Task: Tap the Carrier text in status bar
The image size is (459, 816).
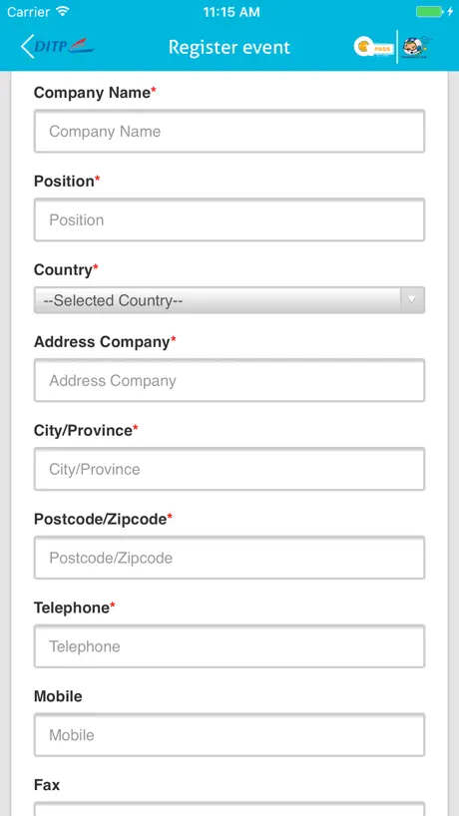Action: pos(29,12)
